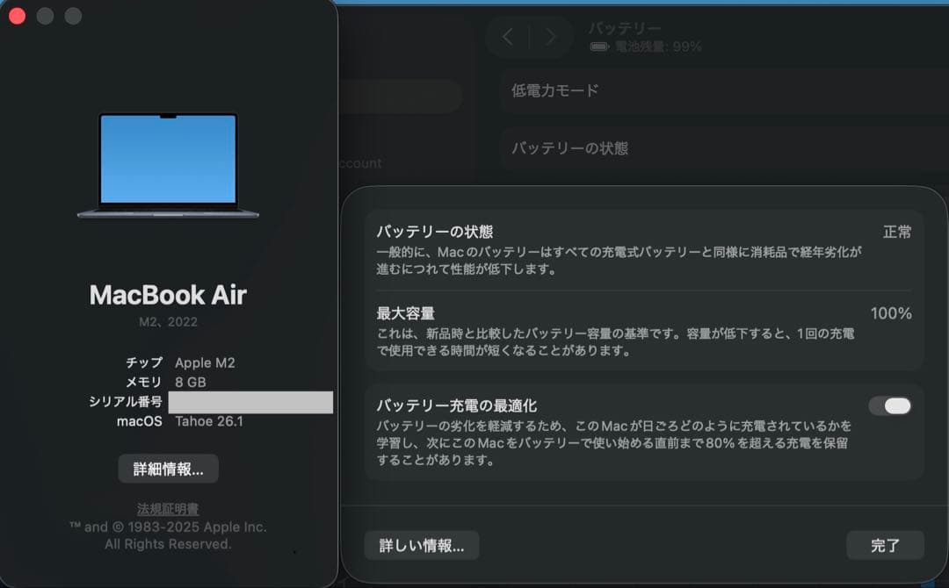Select the dimmed バッテリーの状態 row behind dialog
This screenshot has width=949, height=588.
tap(724, 148)
